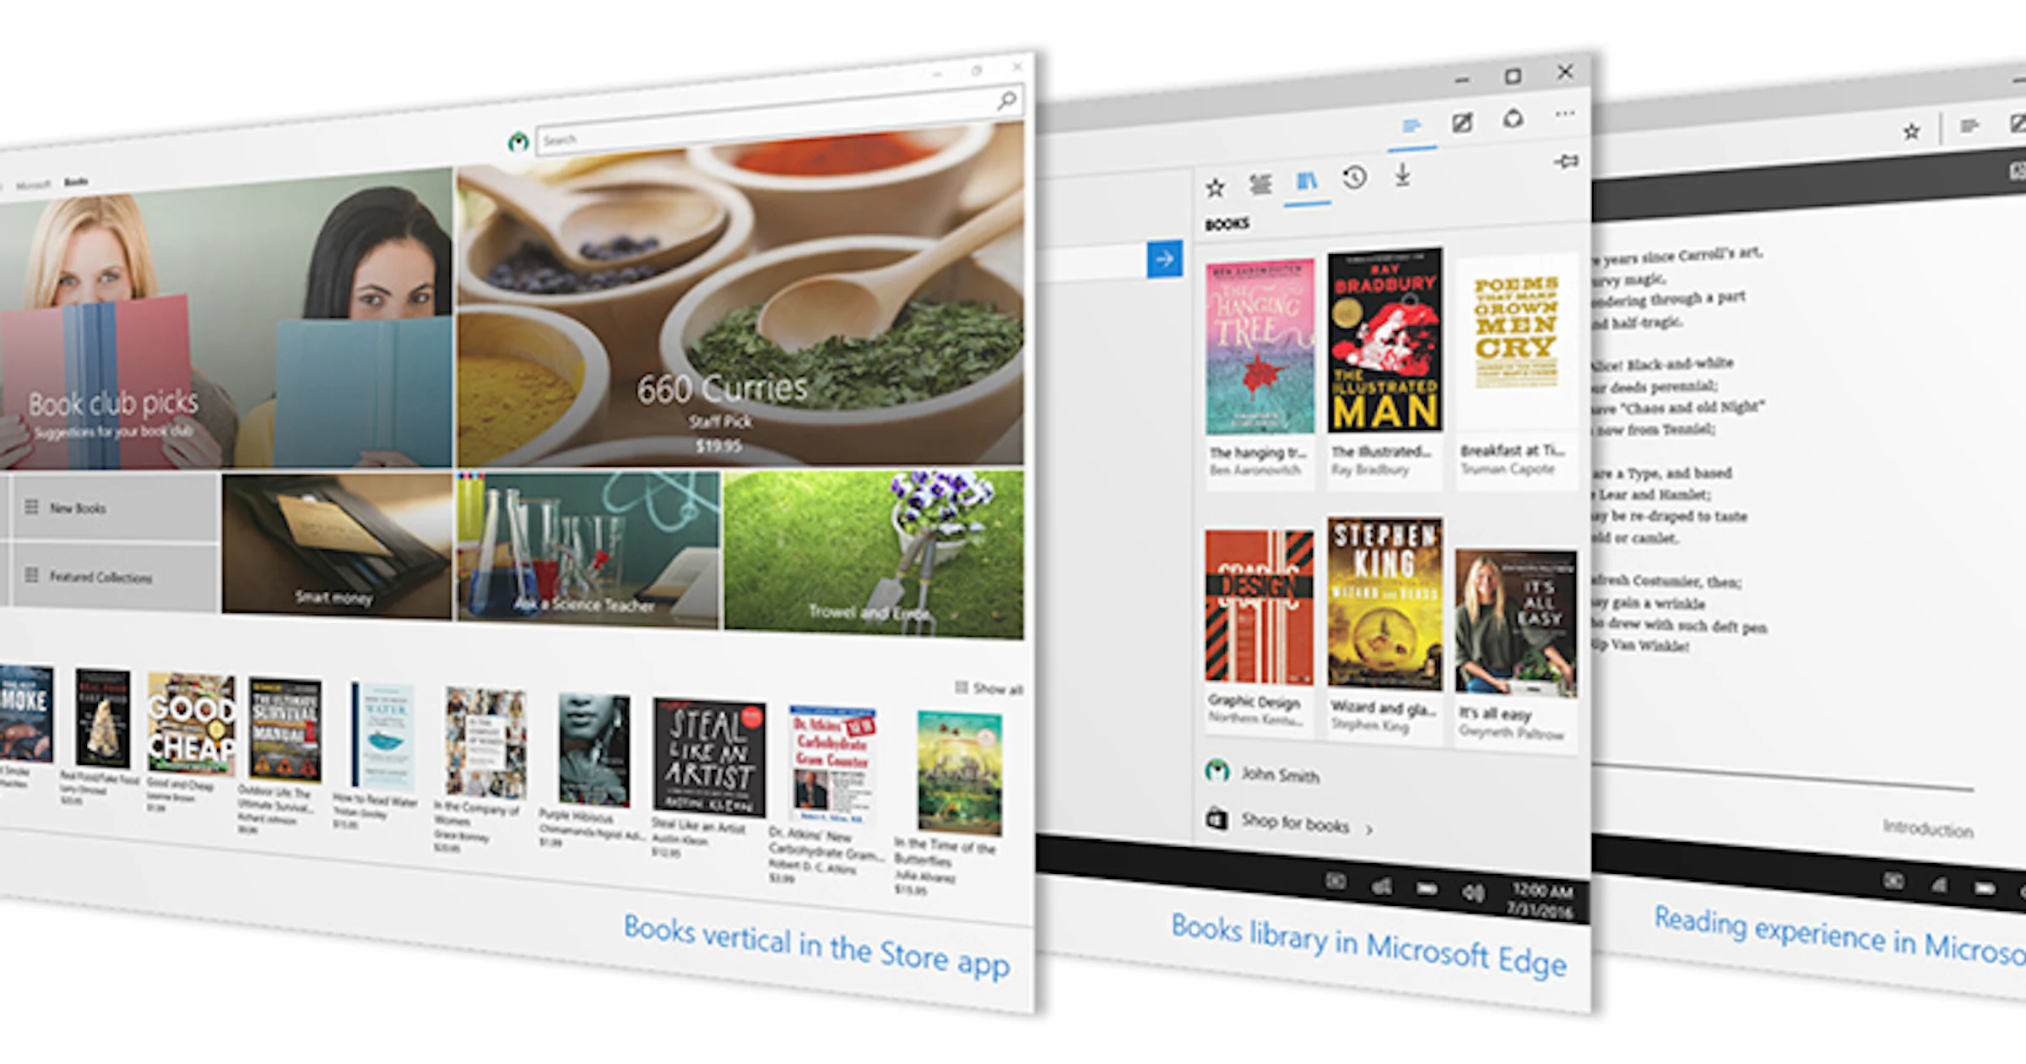The width and height of the screenshot is (2026, 1064).
Task: Click the blue Go arrow button in Edge
Action: (1165, 259)
